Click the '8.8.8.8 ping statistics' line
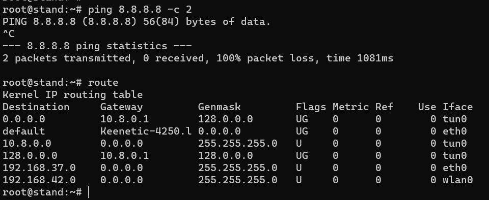The image size is (489, 200). [97, 46]
